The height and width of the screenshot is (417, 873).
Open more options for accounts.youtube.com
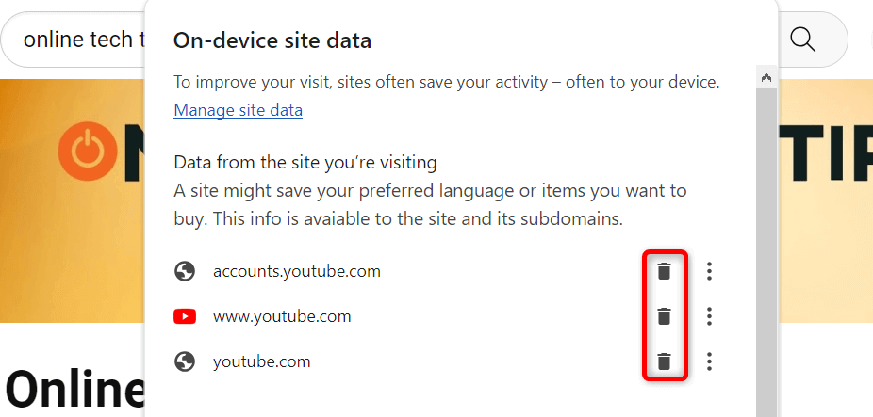(x=710, y=271)
